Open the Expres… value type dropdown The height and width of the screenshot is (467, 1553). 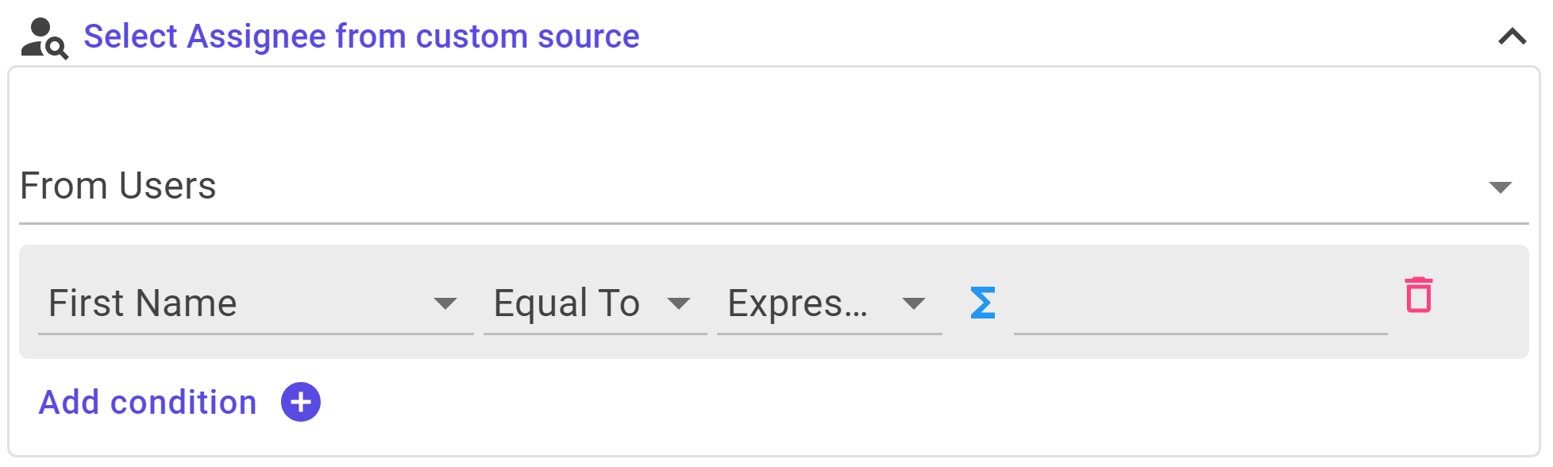tap(829, 303)
